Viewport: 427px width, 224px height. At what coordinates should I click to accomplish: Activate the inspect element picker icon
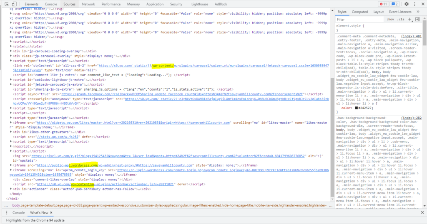coord(7,4)
